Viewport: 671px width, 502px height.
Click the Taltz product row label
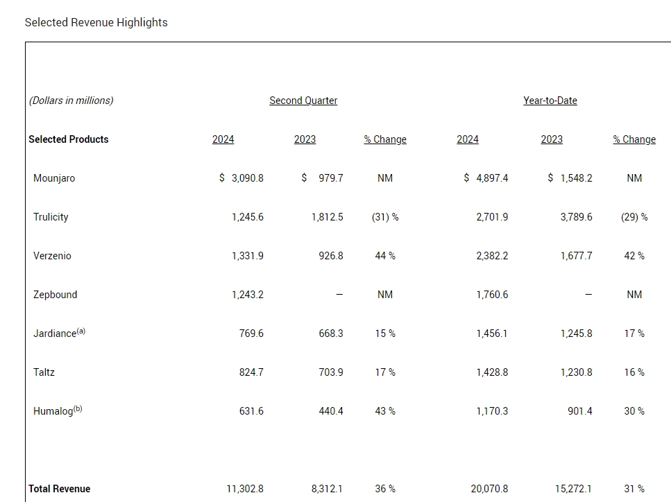pyautogui.click(x=44, y=372)
